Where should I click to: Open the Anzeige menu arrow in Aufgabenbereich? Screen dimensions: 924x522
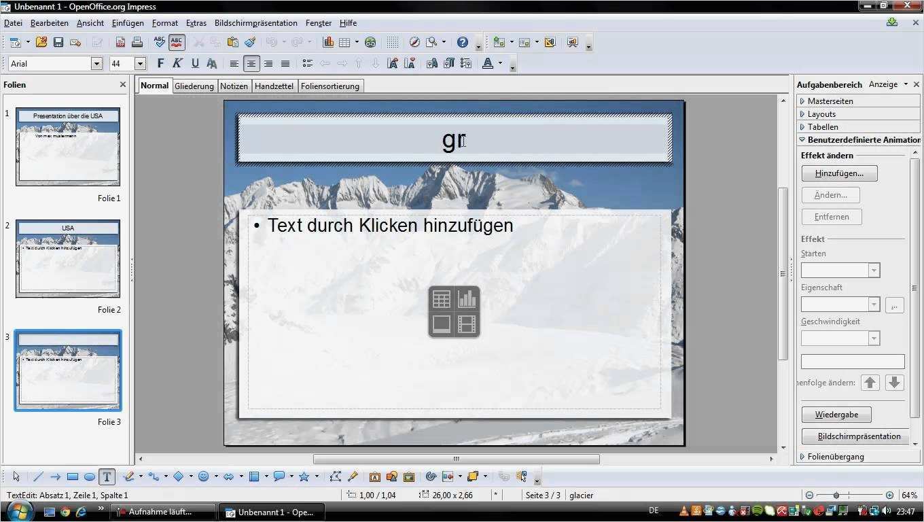point(906,84)
